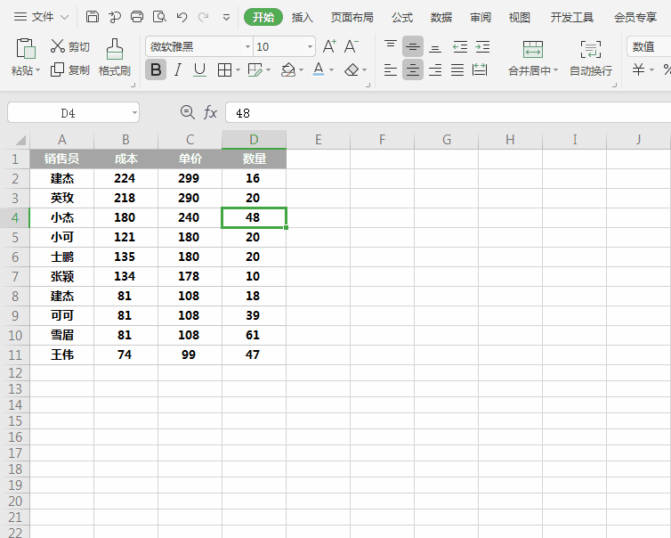Expand the font color dropdown arrow
Image resolution: width=671 pixels, height=538 pixels.
click(331, 70)
